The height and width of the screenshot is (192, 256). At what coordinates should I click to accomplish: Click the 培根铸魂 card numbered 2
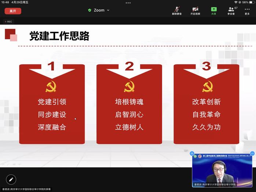(x=129, y=104)
